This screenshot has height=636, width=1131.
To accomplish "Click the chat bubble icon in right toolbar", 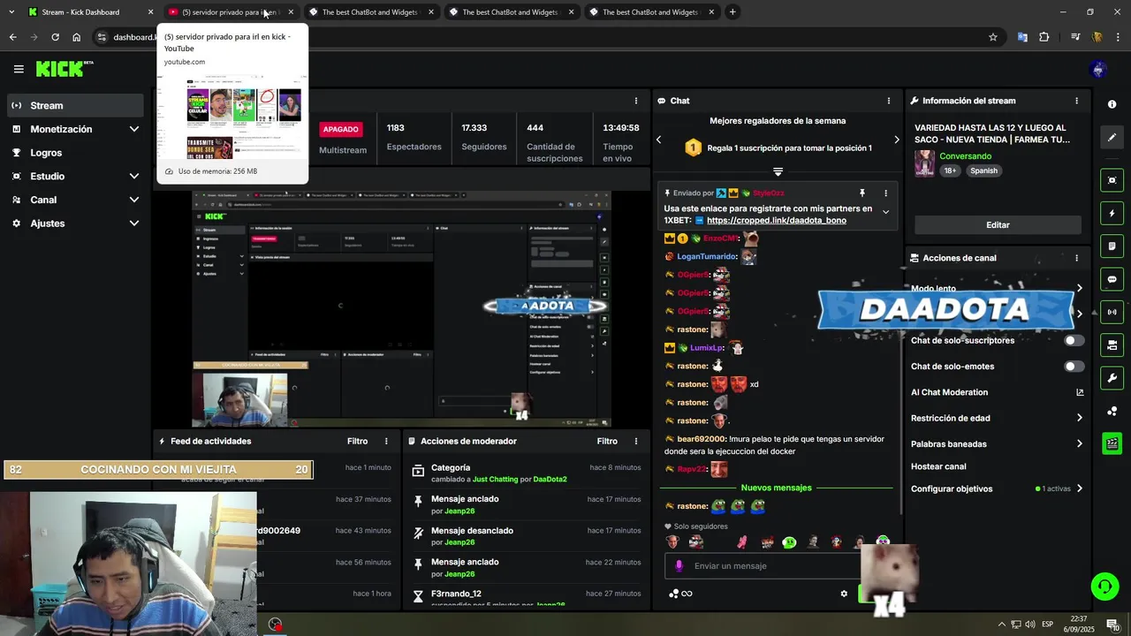I will point(1112,279).
